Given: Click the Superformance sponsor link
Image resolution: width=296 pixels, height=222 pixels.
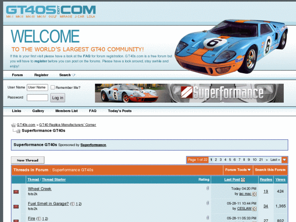Looking at the screenshot, I should [x=93, y=145].
